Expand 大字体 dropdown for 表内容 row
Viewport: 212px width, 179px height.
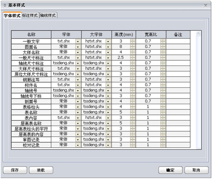click(x=108, y=118)
